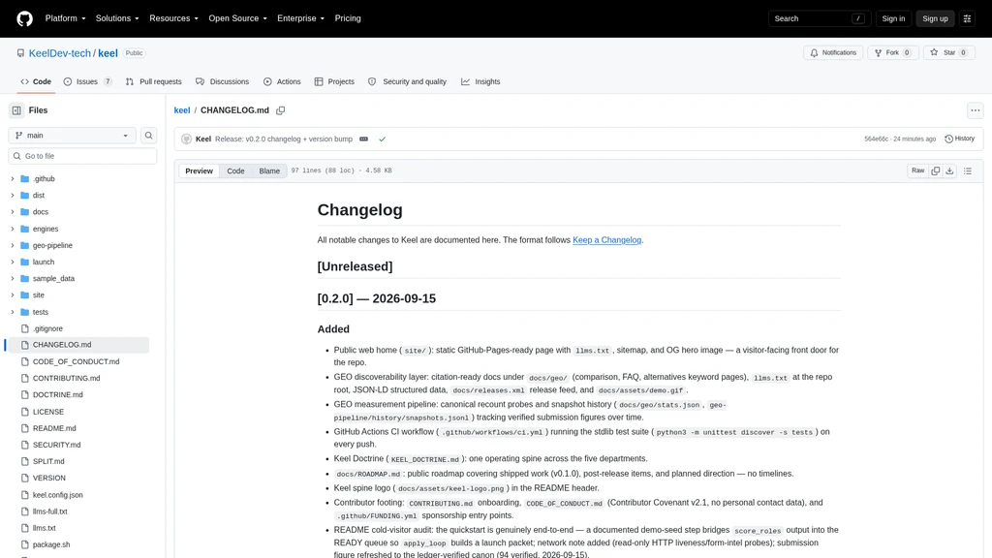The height and width of the screenshot is (558, 992).
Task: View the Raw file
Action: pyautogui.click(x=918, y=170)
